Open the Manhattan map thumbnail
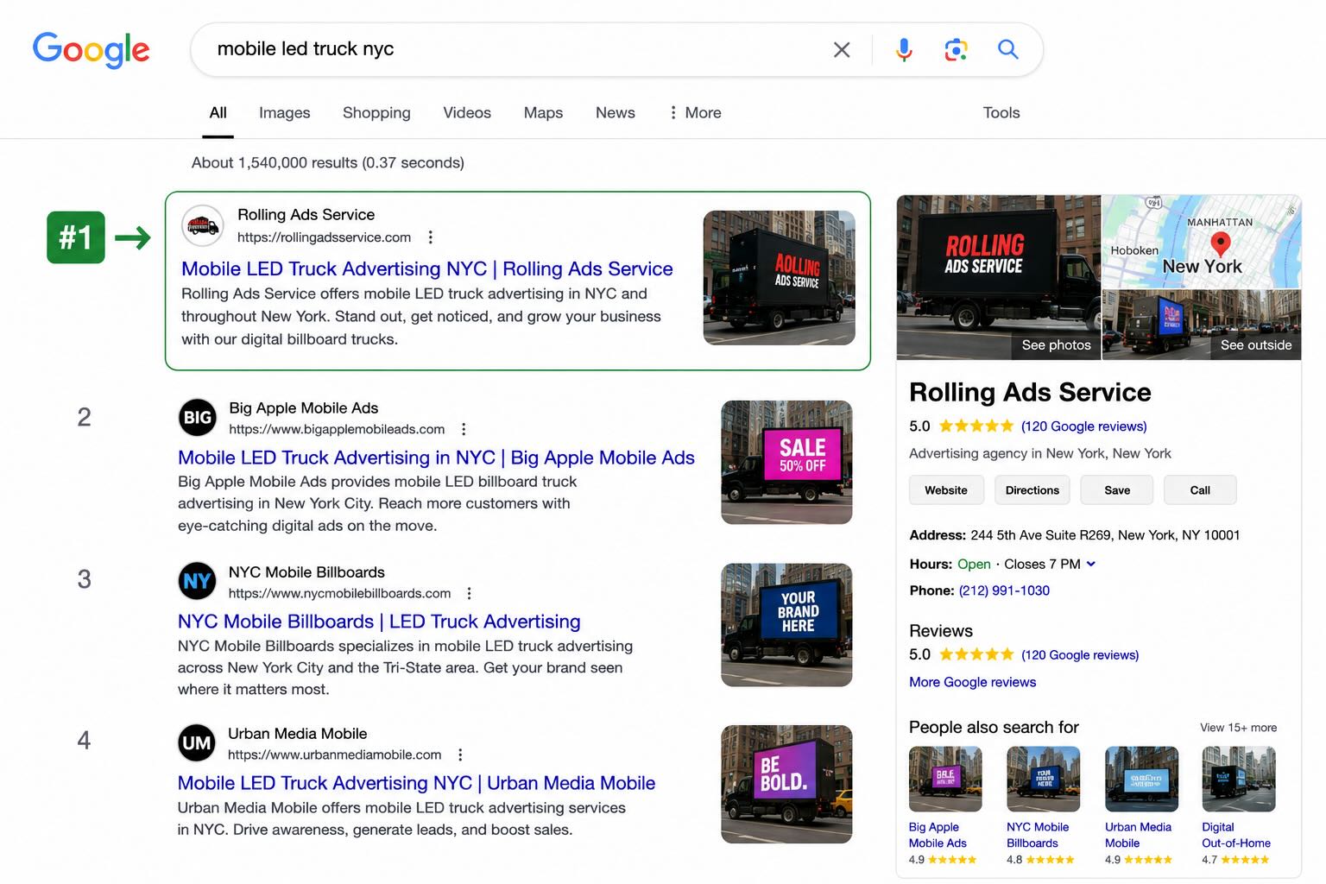Image resolution: width=1326 pixels, height=884 pixels. pyautogui.click(x=1202, y=242)
